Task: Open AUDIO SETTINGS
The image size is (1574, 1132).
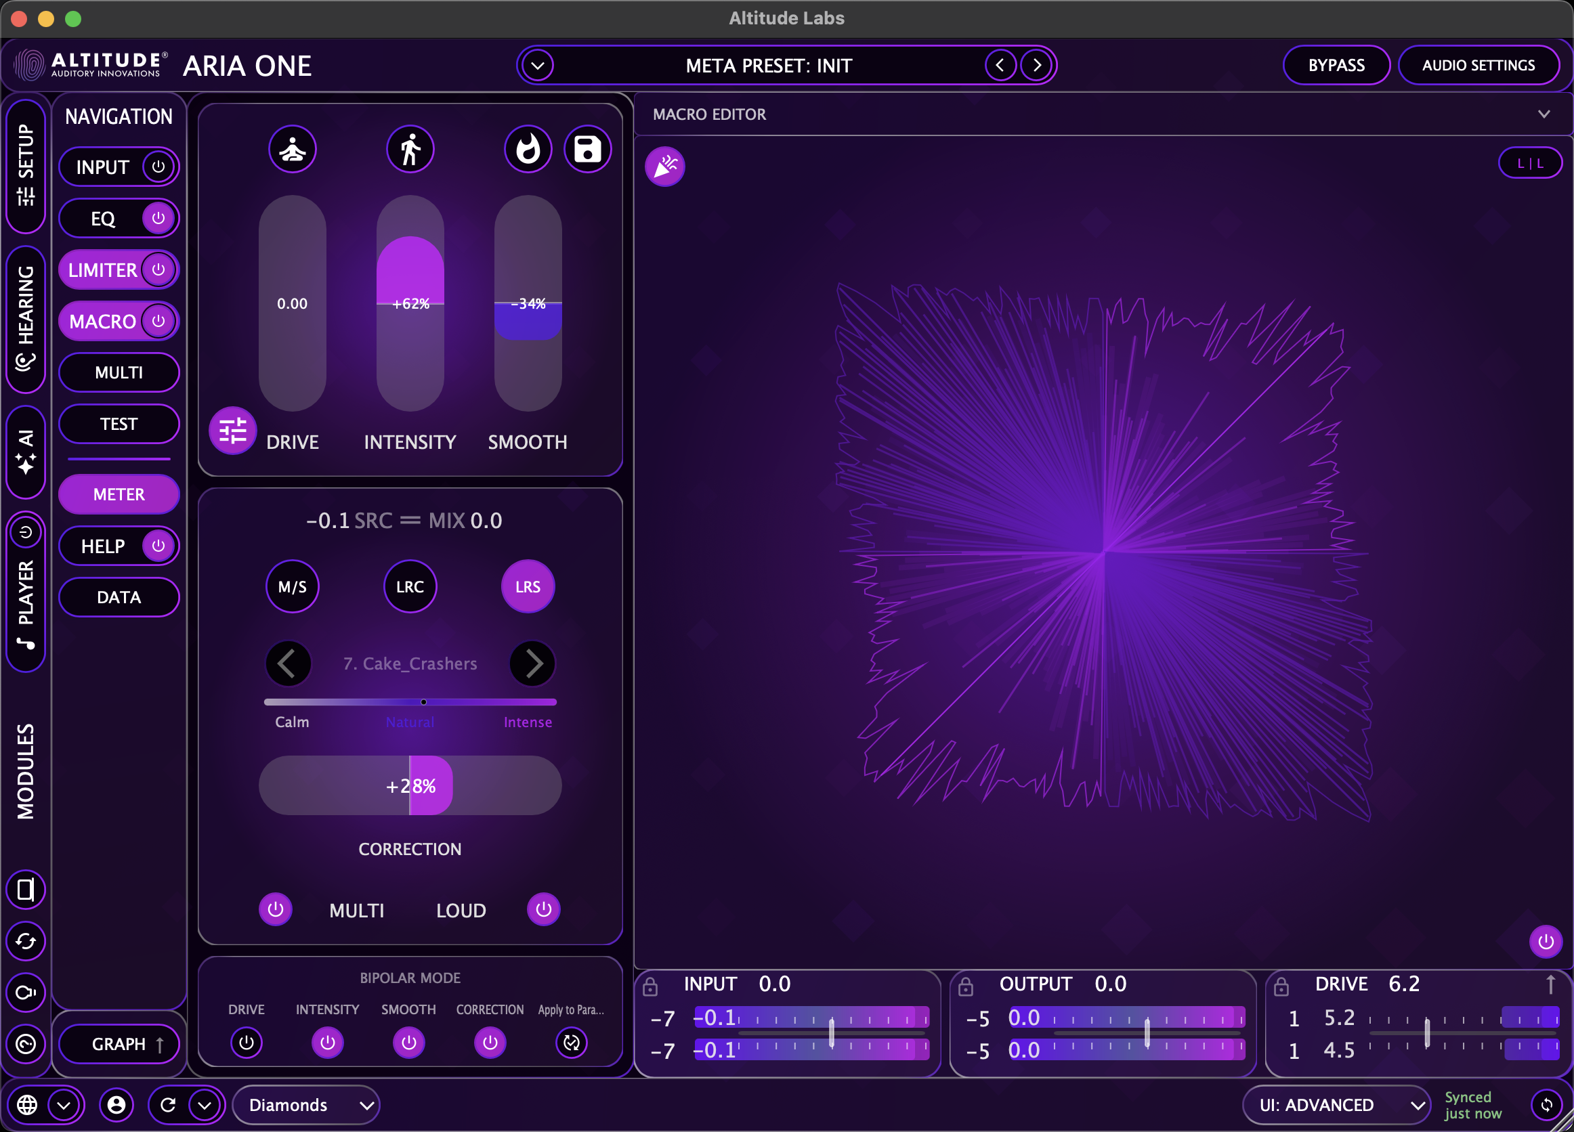Action: click(x=1480, y=64)
